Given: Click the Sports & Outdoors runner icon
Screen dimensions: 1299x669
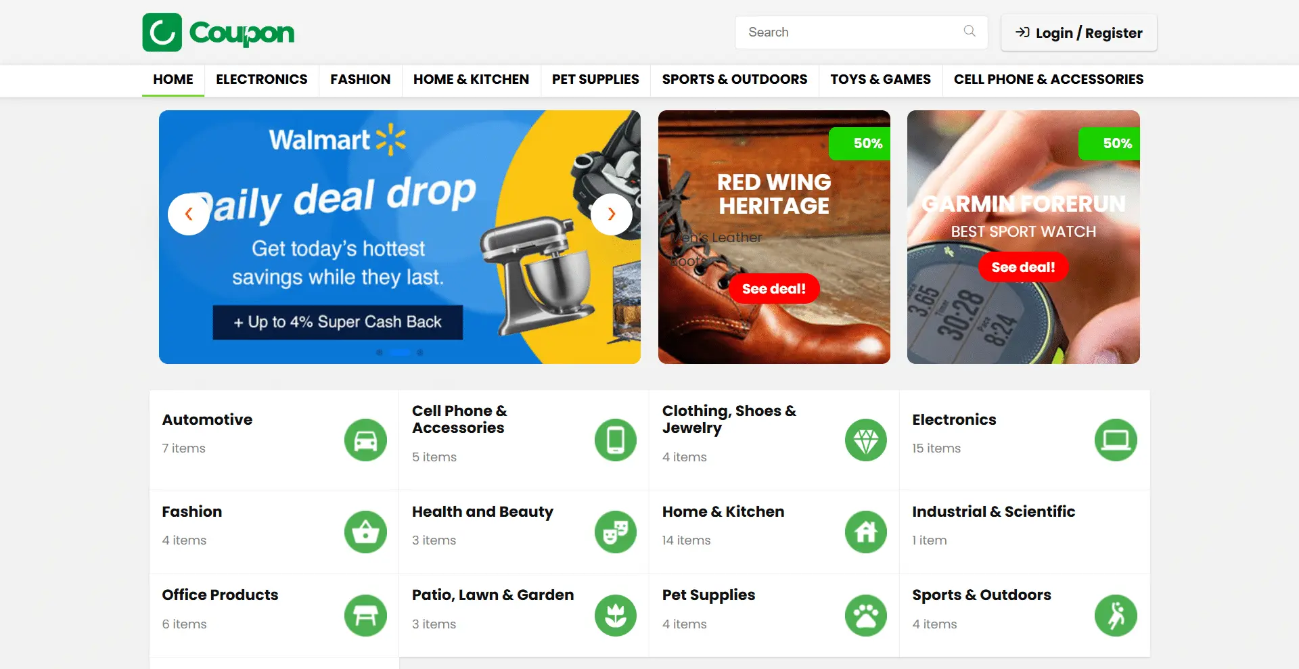Looking at the screenshot, I should (1116, 616).
